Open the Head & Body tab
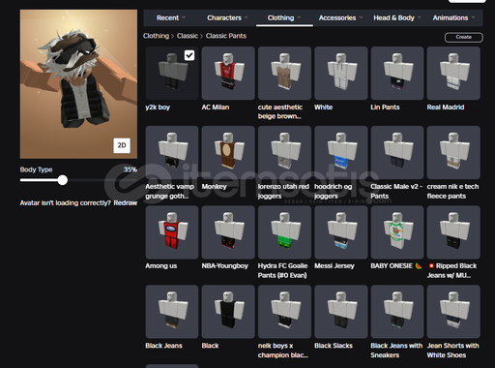This screenshot has height=368, width=495. 393,17
